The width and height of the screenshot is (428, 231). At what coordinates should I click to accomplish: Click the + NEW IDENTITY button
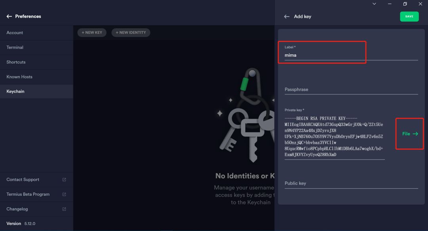(131, 32)
